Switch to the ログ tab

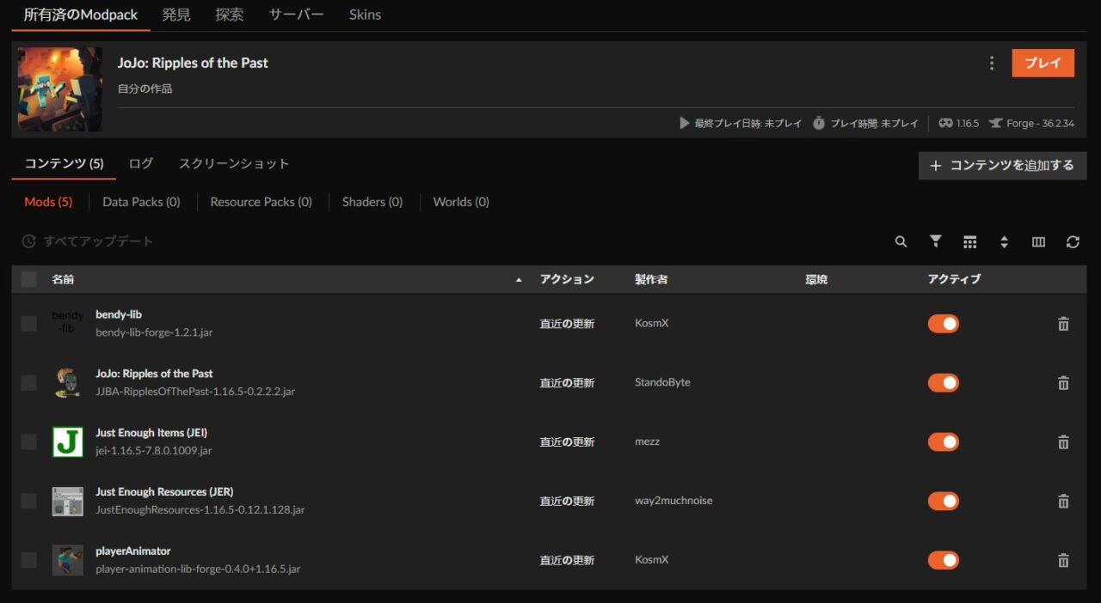pyautogui.click(x=141, y=163)
